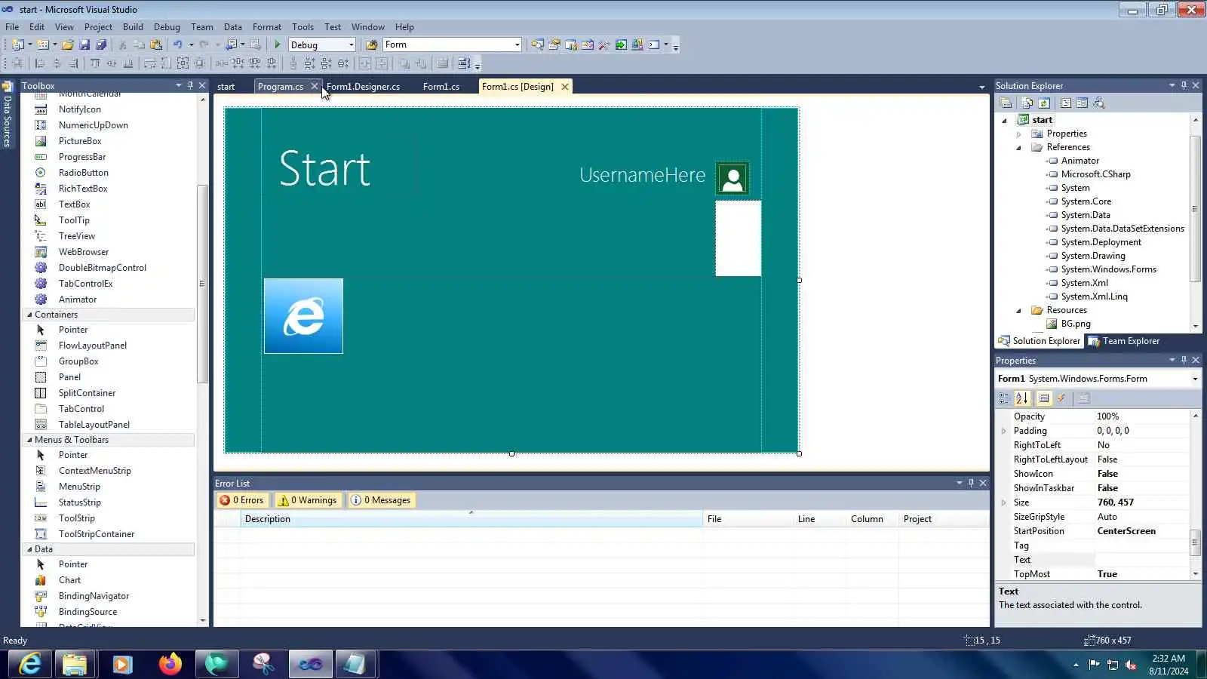This screenshot has width=1207, height=679.
Task: Switch to the Team Explorer tab
Action: (x=1124, y=341)
